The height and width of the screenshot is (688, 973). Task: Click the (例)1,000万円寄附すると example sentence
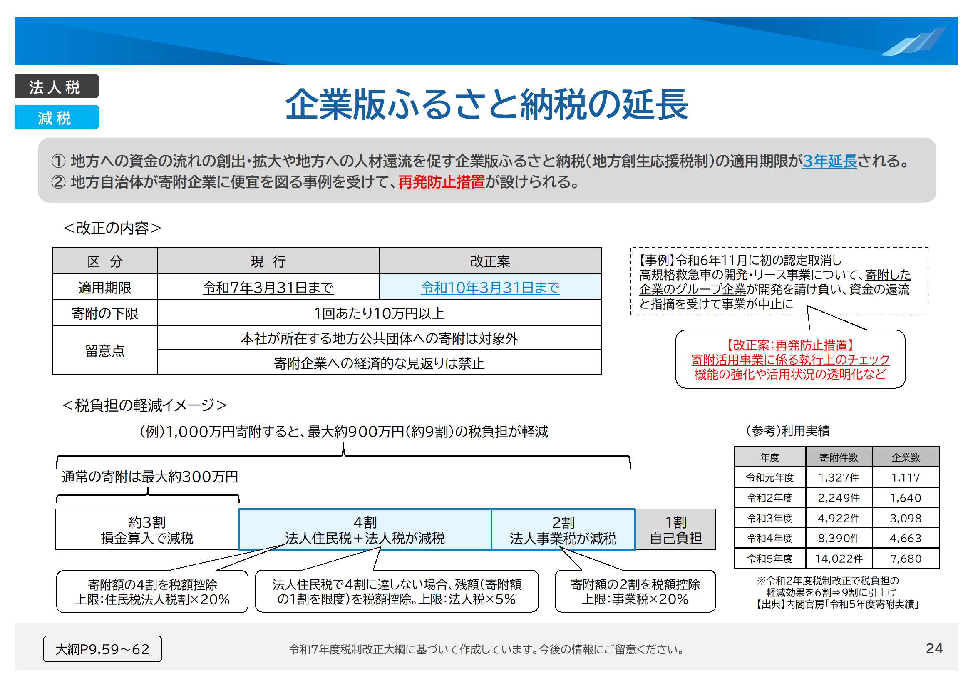344,432
